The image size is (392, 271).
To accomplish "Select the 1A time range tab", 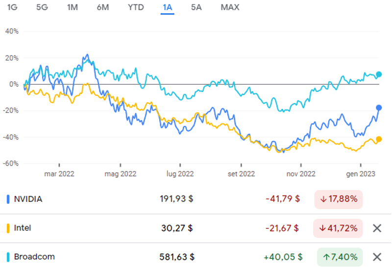I will 168,7.
